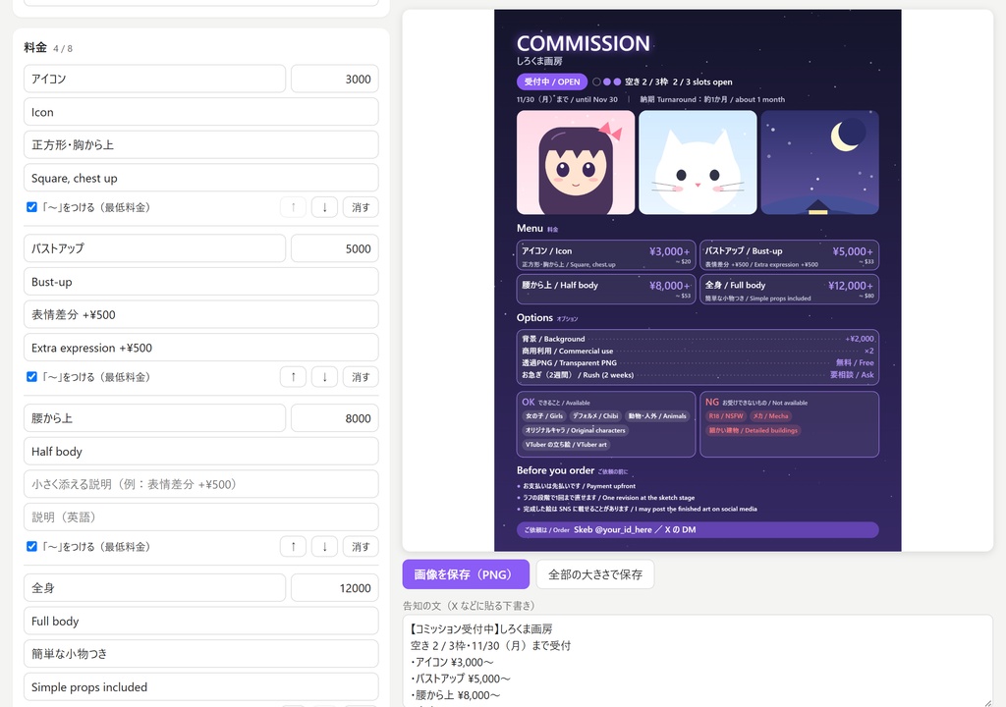Image resolution: width=1006 pixels, height=707 pixels.
Task: Uncheck minimum-price 「〜」 checkbox for アイコン
Action: (31, 207)
